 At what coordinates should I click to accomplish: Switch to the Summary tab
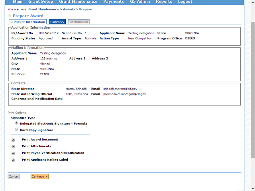coord(57,22)
